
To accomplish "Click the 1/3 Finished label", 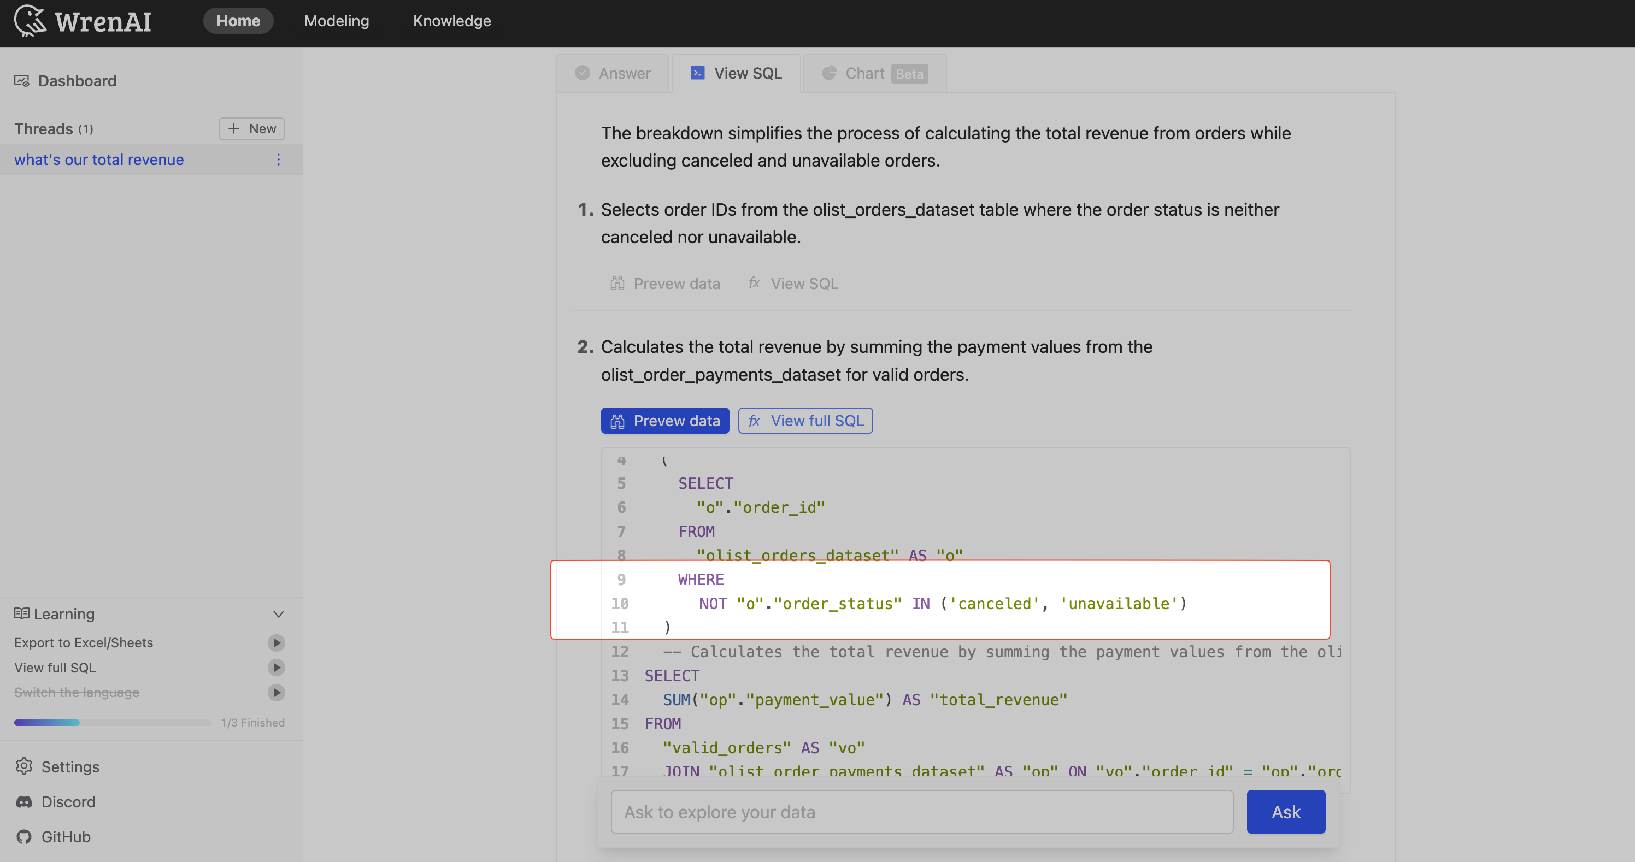I will pos(252,723).
